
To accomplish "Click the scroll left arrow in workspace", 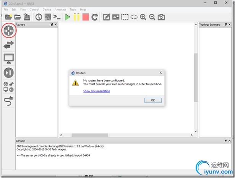I will [x=61, y=135].
